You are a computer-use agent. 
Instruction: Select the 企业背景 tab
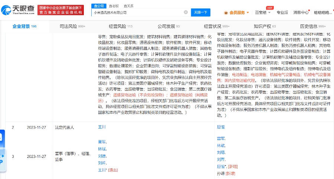pos(24,26)
